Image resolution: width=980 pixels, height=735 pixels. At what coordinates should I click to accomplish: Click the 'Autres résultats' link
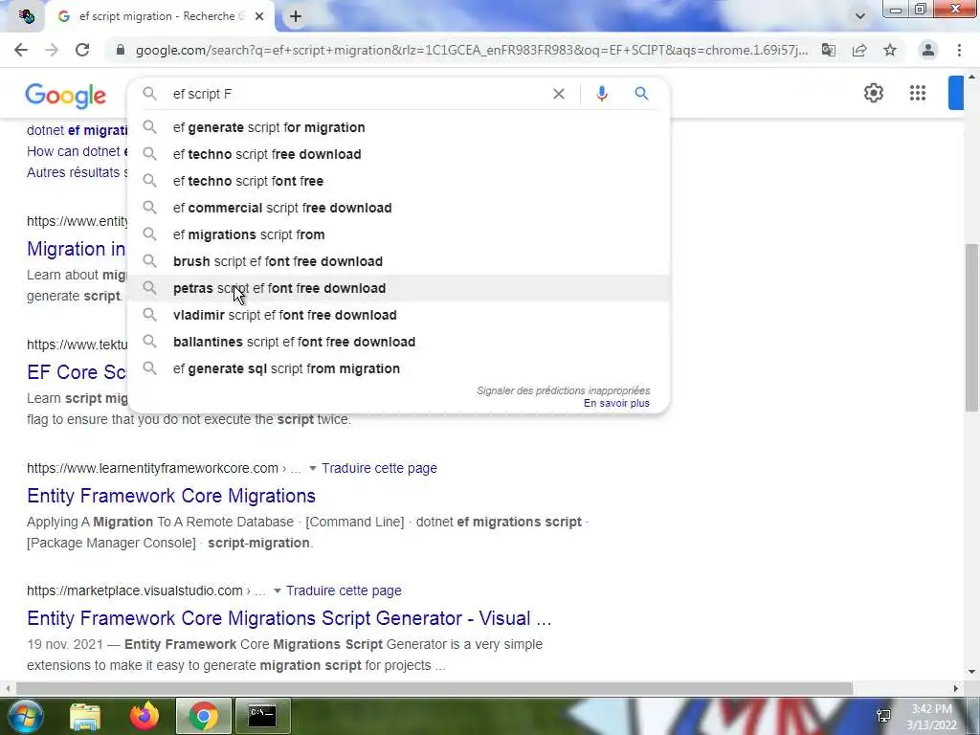pyautogui.click(x=77, y=172)
